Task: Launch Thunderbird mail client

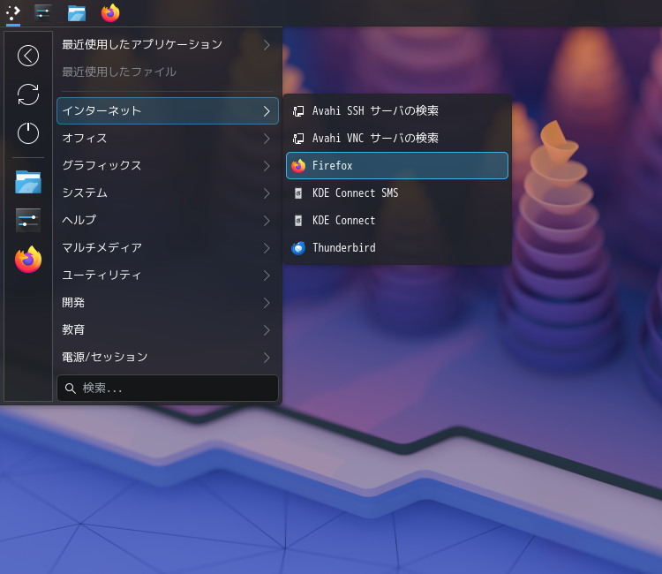Action: [397, 248]
